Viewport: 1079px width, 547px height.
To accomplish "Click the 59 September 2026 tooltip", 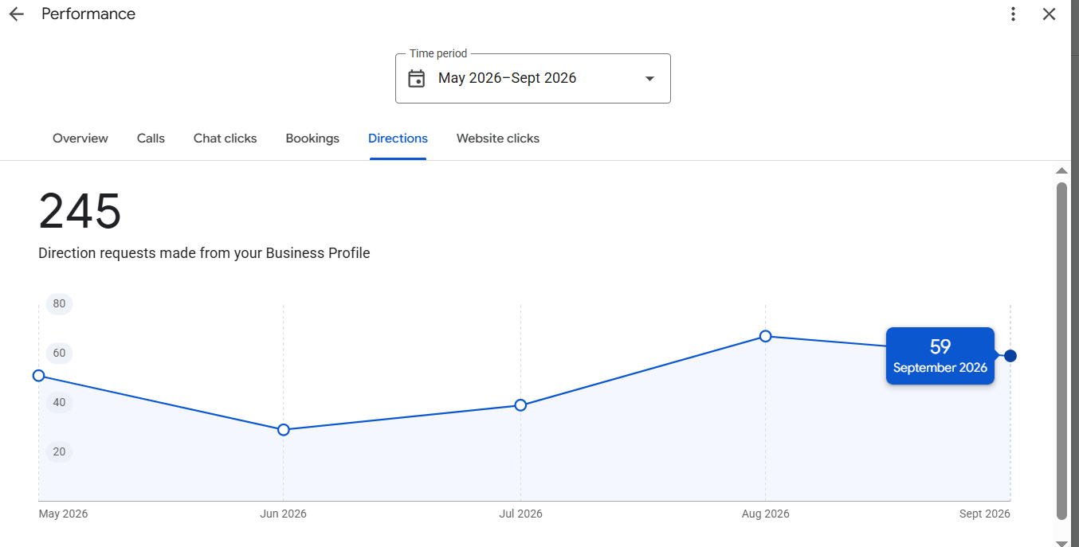I will click(940, 356).
